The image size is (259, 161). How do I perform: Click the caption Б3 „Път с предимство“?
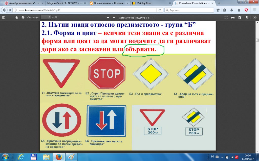pyautogui.click(x=146, y=94)
